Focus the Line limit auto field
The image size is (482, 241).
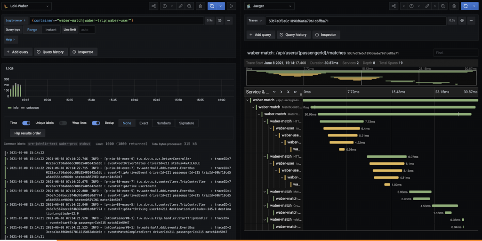(87, 30)
